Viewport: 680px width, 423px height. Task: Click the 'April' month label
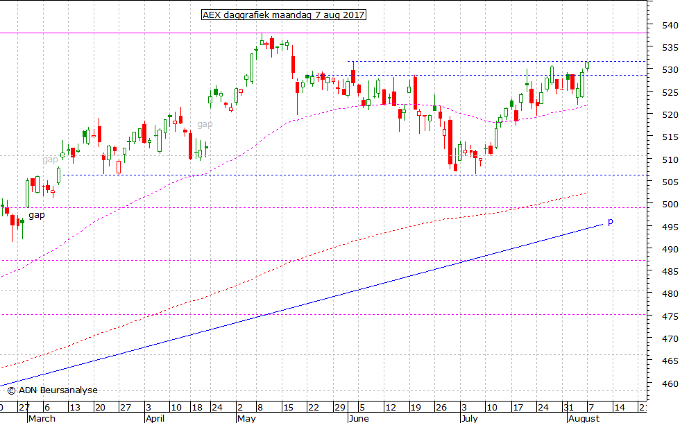pyautogui.click(x=155, y=418)
